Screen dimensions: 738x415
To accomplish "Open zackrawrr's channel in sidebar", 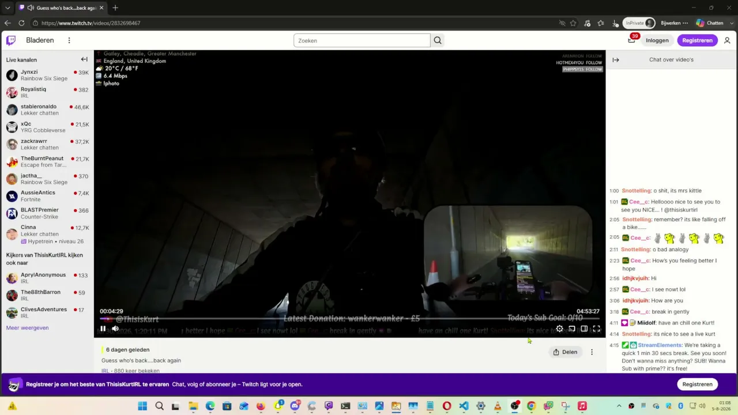I will point(47,145).
